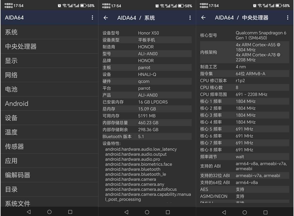294x216 pixels.
Task: Tap battery icon in left screen status bar
Action: point(83,6)
